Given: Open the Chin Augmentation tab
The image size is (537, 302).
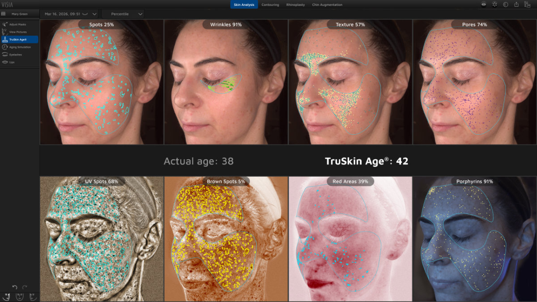Looking at the screenshot, I should (327, 4).
